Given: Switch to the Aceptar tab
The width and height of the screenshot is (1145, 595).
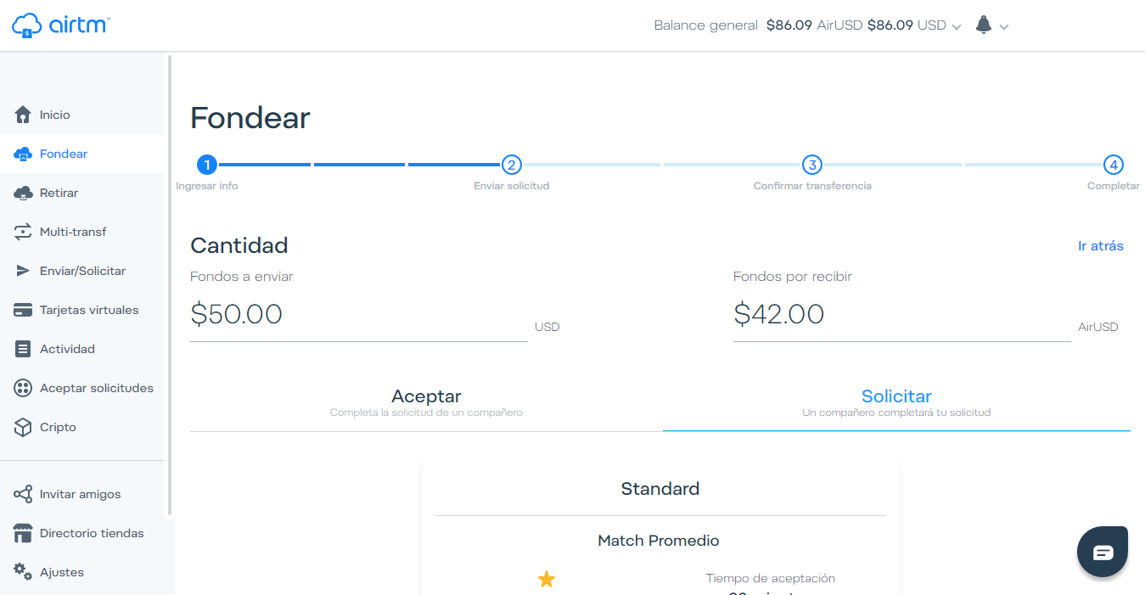Looking at the screenshot, I should [426, 402].
